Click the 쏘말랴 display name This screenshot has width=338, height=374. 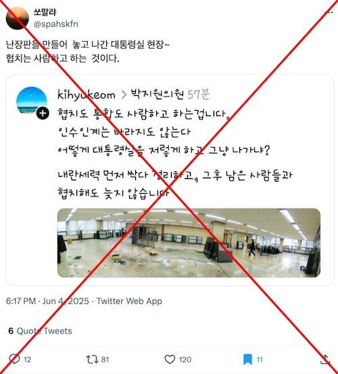pyautogui.click(x=45, y=12)
